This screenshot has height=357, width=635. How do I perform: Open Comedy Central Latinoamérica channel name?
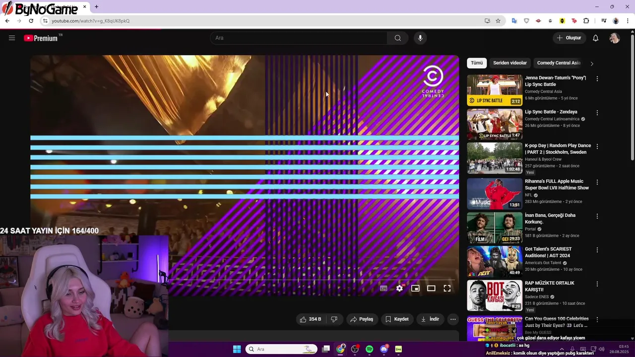552,119
